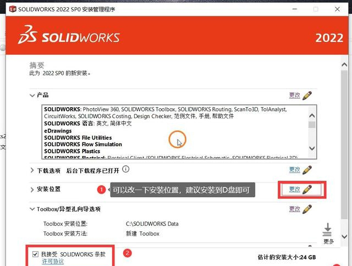Click 更改 link for 安装位置
This screenshot has height=266, width=352.
294,189
